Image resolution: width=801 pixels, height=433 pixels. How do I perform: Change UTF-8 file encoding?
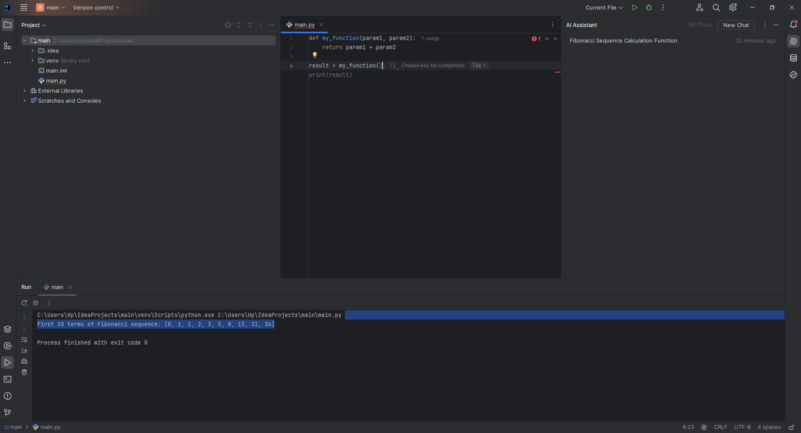[x=742, y=427]
